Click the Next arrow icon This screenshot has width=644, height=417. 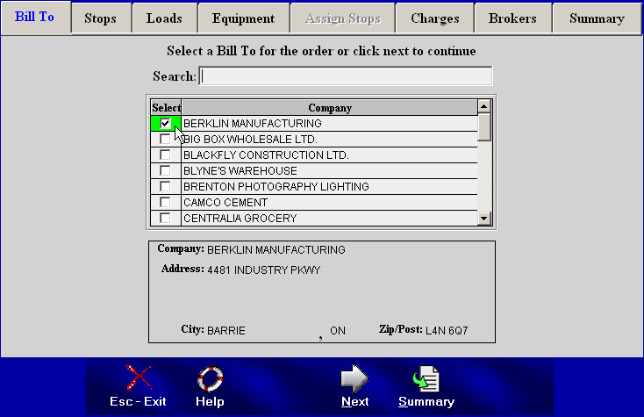coord(354,378)
